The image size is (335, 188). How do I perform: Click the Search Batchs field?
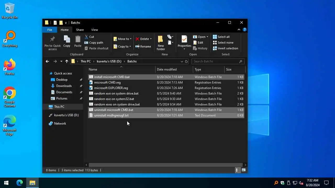218,61
